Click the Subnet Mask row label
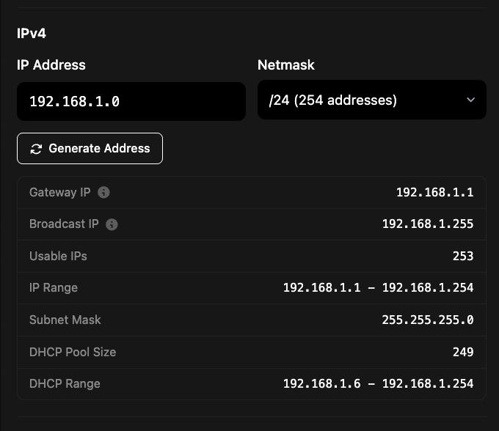The image size is (499, 431). 65,320
